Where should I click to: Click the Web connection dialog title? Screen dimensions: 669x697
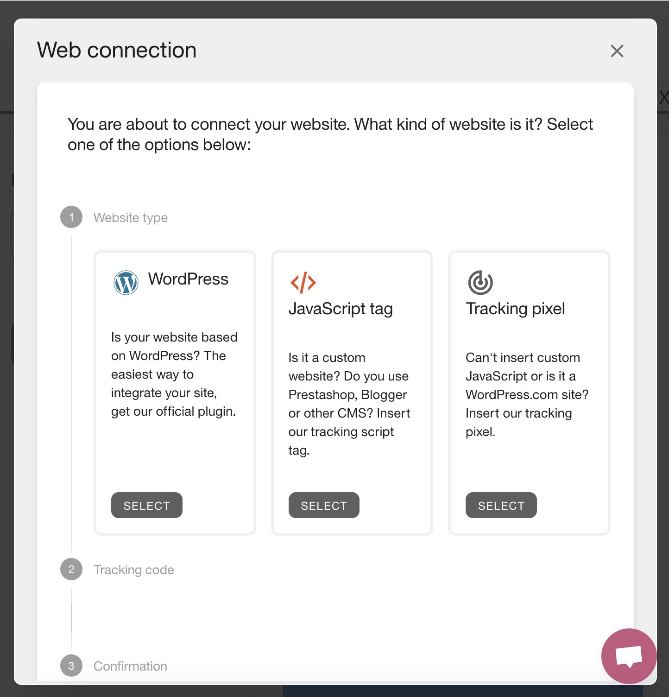(117, 50)
